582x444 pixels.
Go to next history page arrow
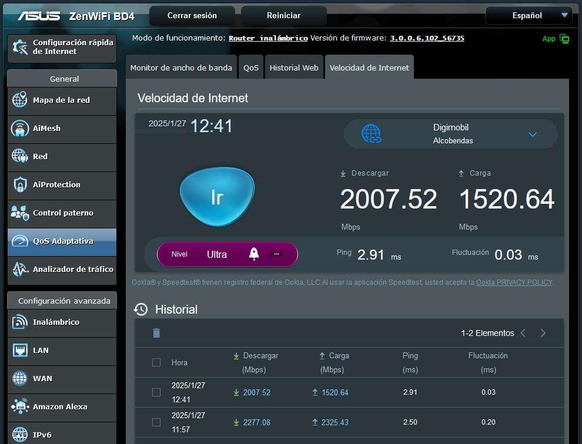tap(543, 333)
